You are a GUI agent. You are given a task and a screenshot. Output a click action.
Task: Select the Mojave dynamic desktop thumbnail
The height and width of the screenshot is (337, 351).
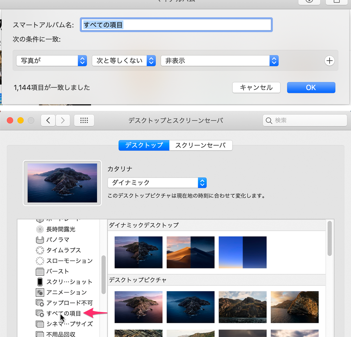tap(190, 252)
